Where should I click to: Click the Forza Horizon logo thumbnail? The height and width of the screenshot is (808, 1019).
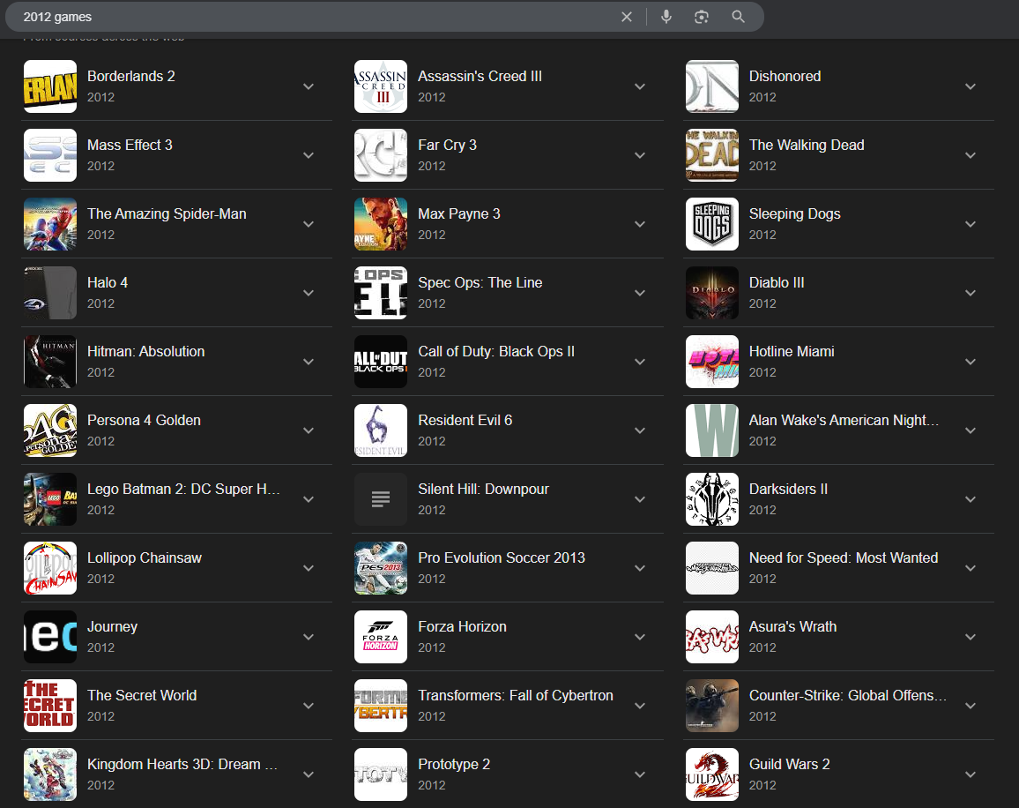click(x=381, y=637)
